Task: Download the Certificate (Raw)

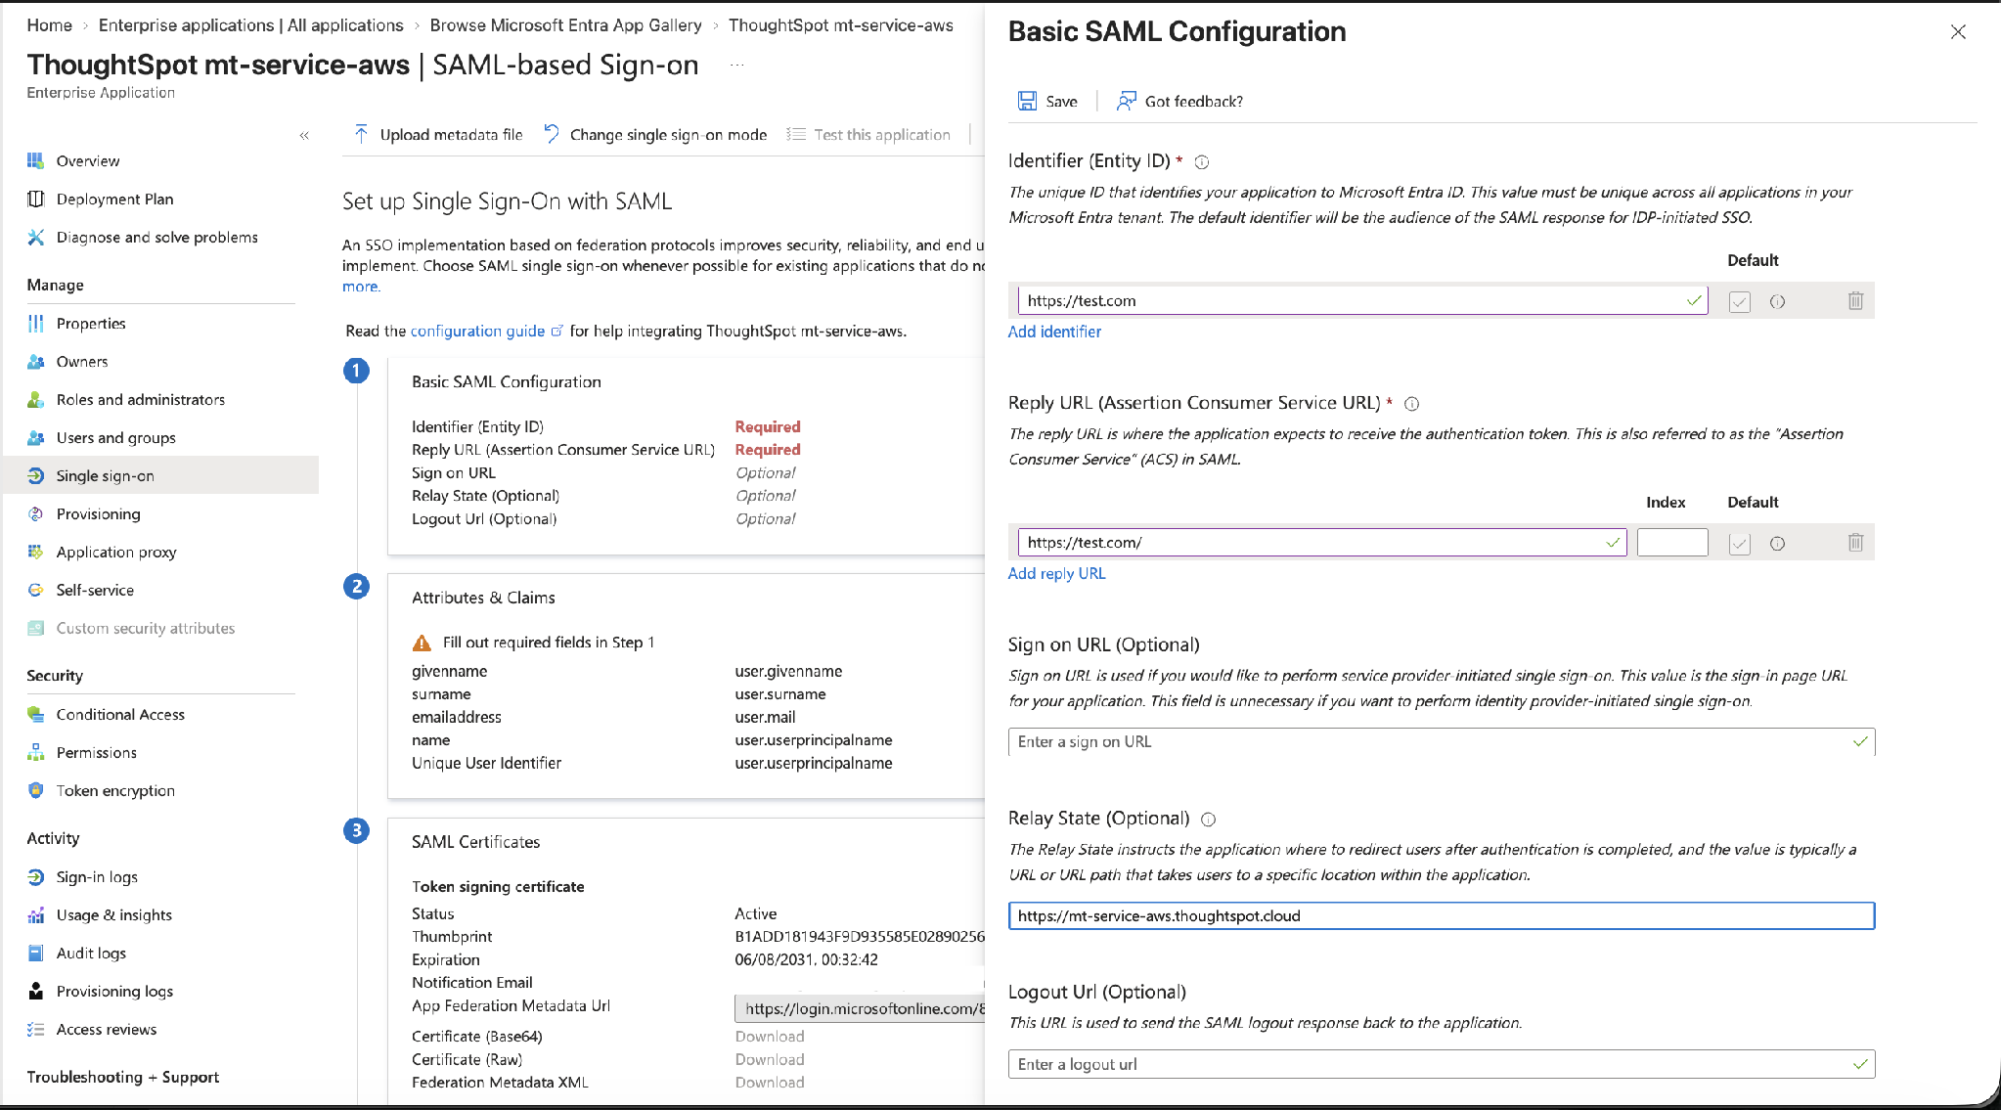Action: point(770,1059)
